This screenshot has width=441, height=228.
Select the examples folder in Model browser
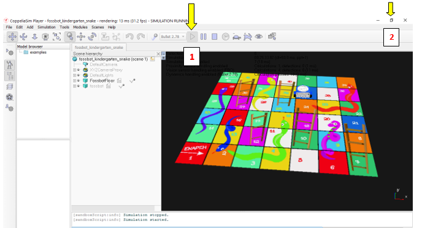(38, 53)
